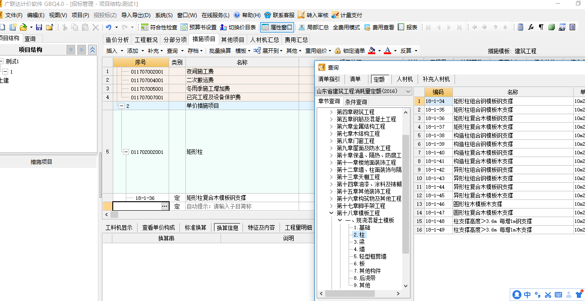Click the picture-save icon beside the cube
The height and width of the screenshot is (301, 585).
point(562,27)
